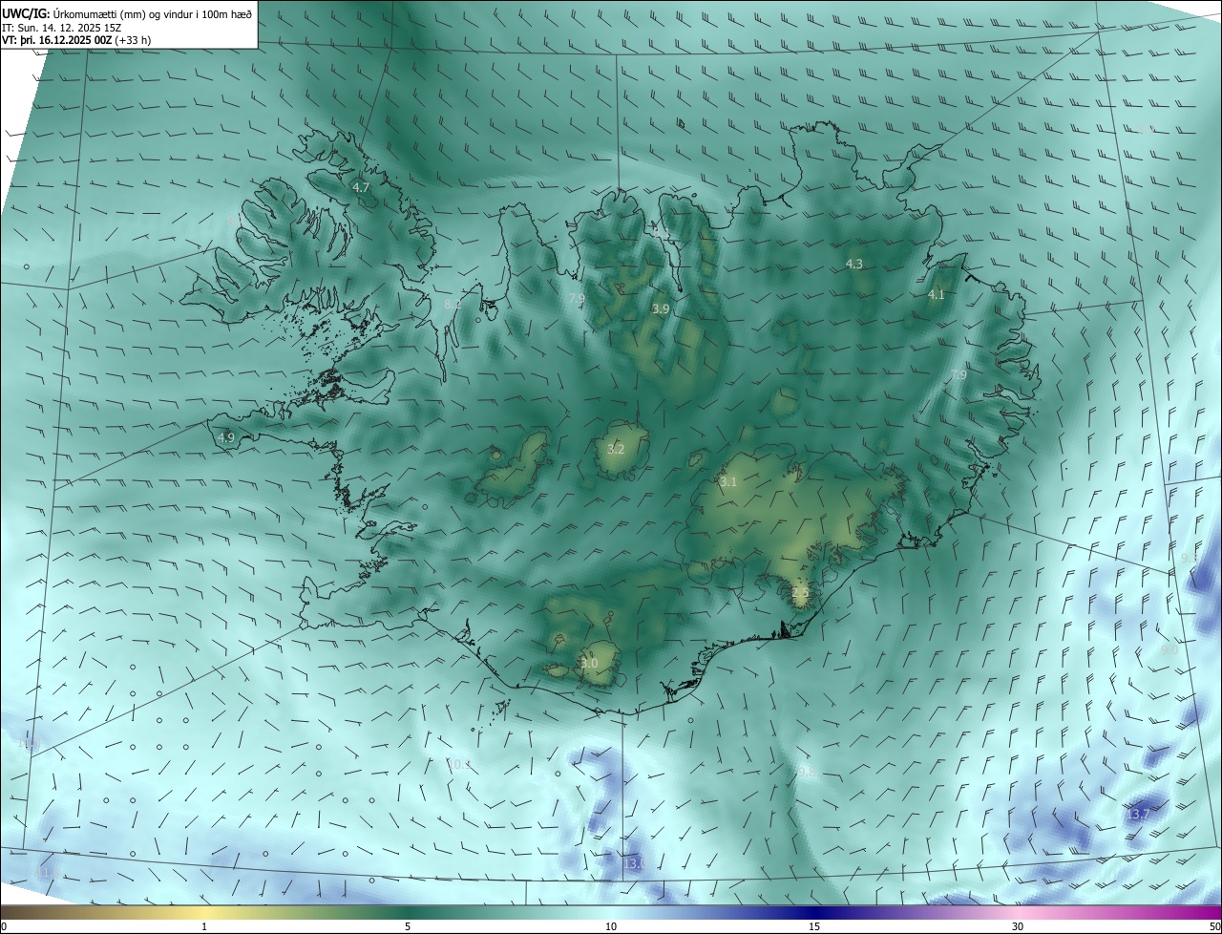Pick the pink color above the '30' tick
Viewport: 1222px width, 934px height.
pos(1018,912)
